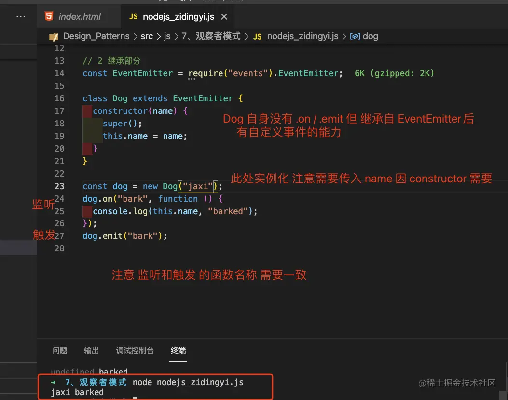Viewport: 508px width, 400px height.
Task: Click line number 23 in the gutter
Action: tap(59, 186)
